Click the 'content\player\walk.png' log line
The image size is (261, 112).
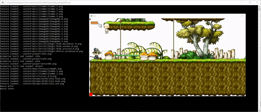click(x=26, y=59)
